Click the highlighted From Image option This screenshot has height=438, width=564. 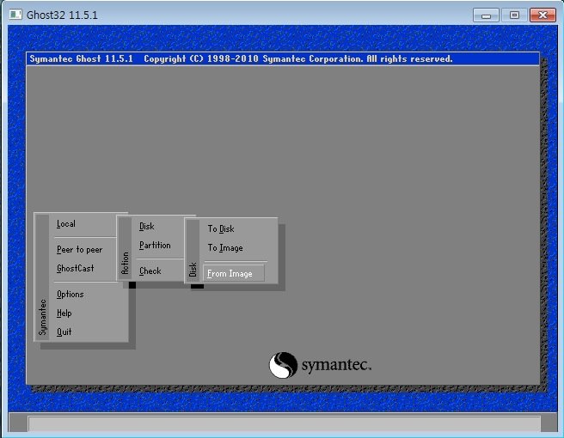234,273
